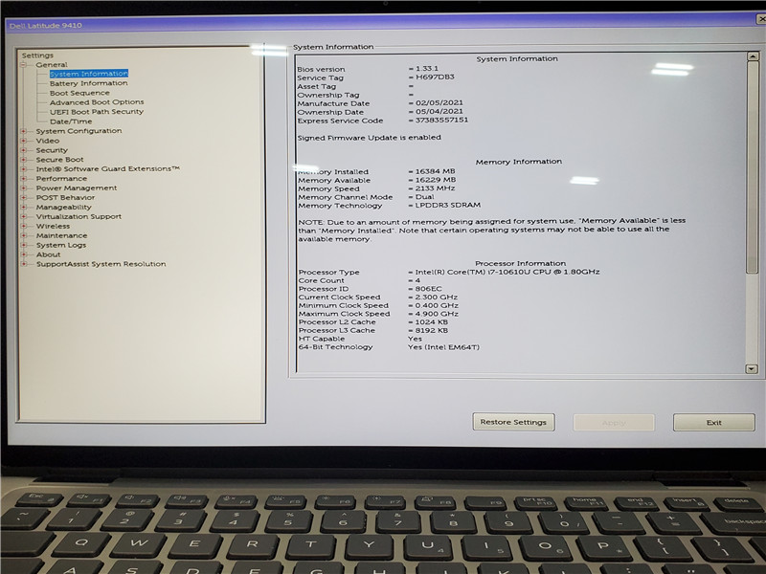Open Advanced Boot Options

[x=97, y=102]
